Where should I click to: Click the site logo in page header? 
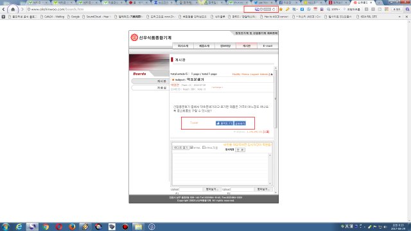tap(151, 37)
